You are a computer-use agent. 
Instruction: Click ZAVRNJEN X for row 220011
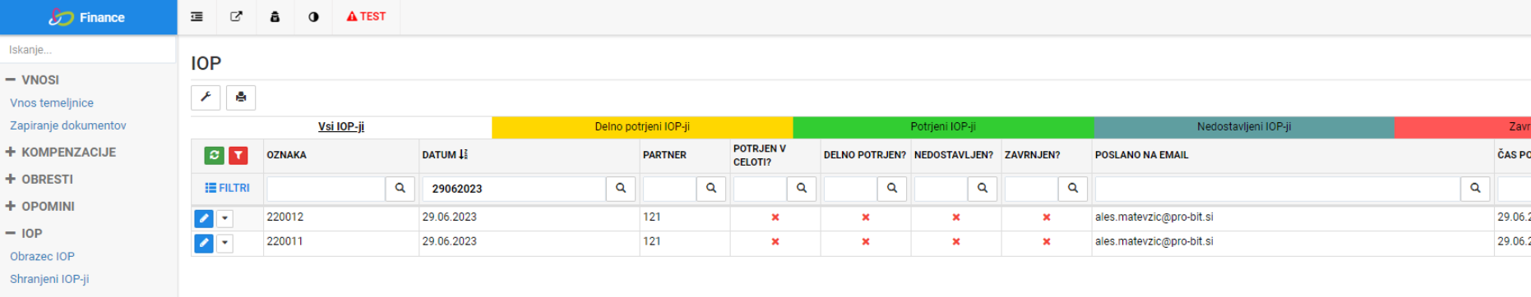1047,242
